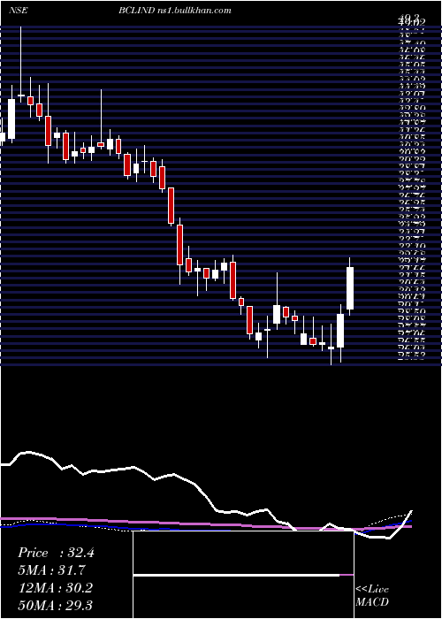Click the 50MA : 29.3 value
This screenshot has width=442, height=619.
(x=56, y=606)
